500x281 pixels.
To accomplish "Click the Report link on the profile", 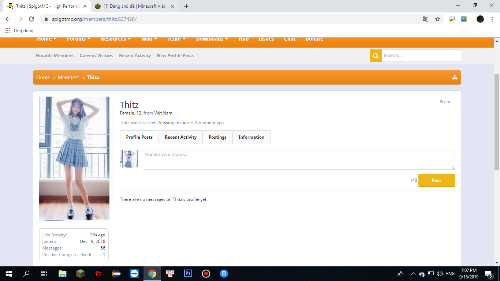I will (x=446, y=102).
